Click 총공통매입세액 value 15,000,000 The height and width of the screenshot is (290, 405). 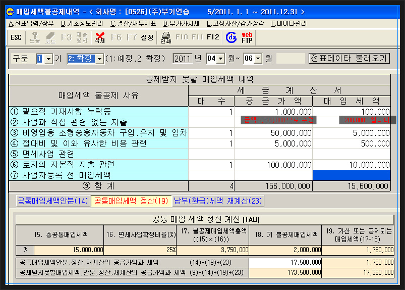pos(69,250)
